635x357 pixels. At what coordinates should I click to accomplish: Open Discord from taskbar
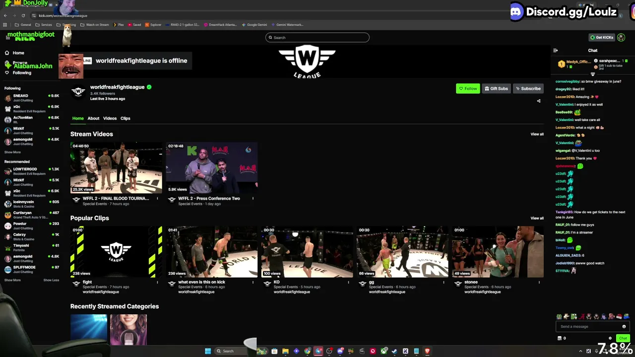click(x=340, y=351)
